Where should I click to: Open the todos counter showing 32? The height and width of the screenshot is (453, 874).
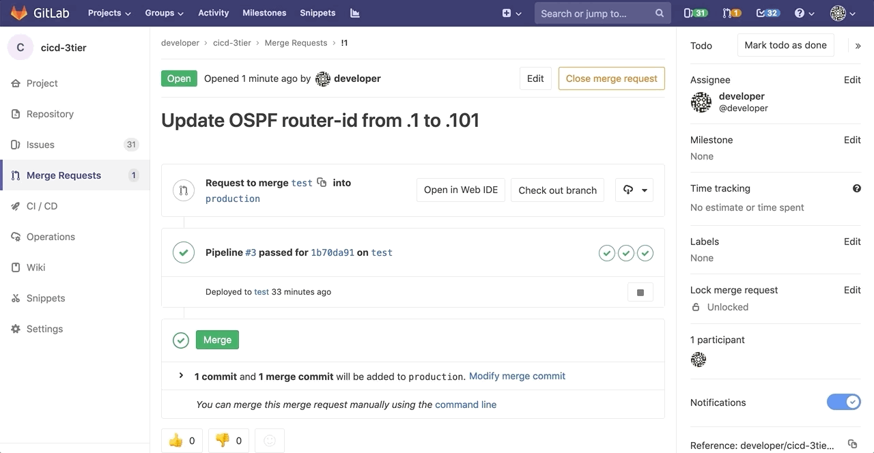pyautogui.click(x=767, y=13)
